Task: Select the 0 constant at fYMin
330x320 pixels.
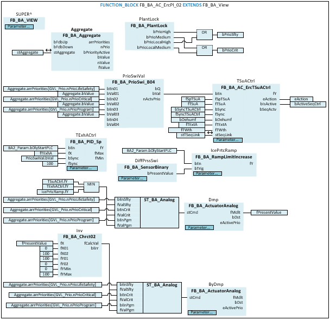Action: (x=46, y=269)
